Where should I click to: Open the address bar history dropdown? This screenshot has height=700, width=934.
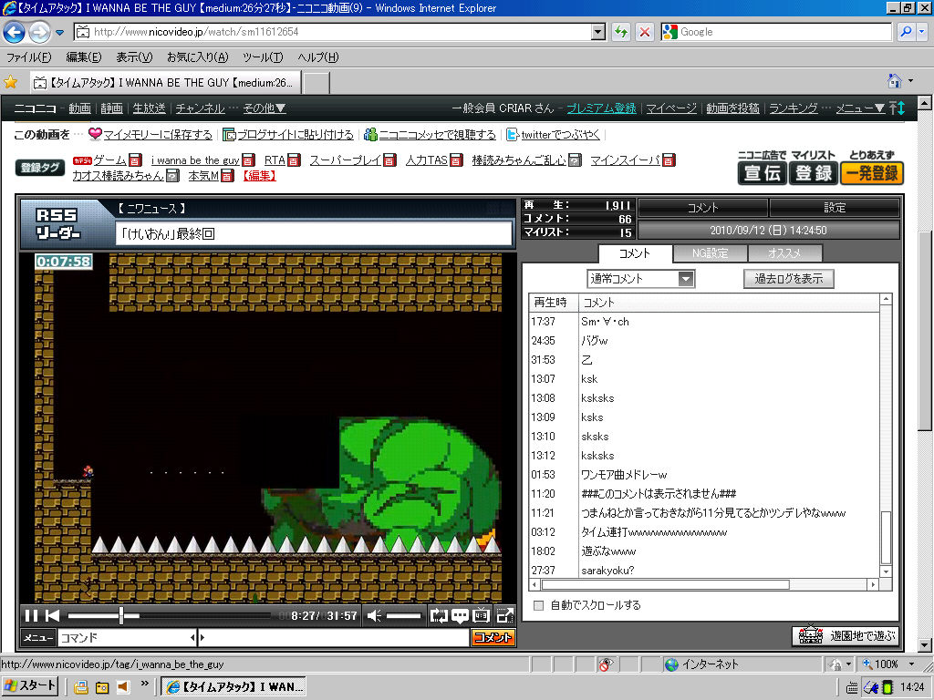(x=598, y=32)
